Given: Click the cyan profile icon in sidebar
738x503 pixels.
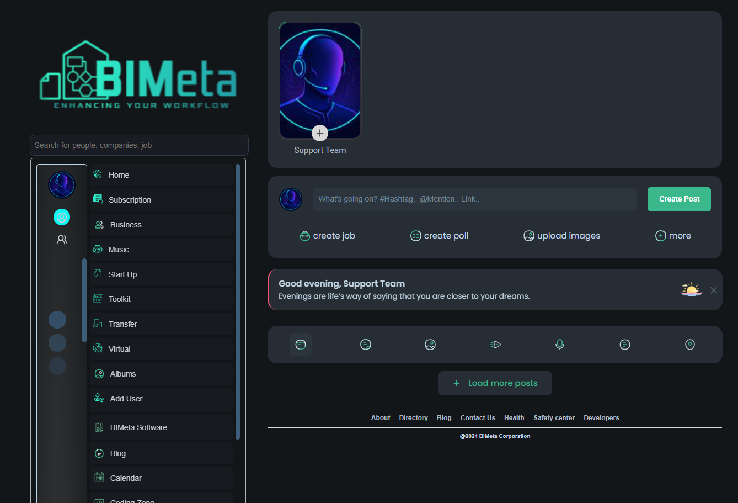Looking at the screenshot, I should click(62, 217).
